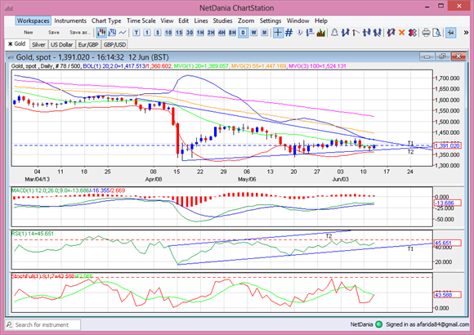Set time scale to 8H
474x335 pixels.
click(232, 33)
